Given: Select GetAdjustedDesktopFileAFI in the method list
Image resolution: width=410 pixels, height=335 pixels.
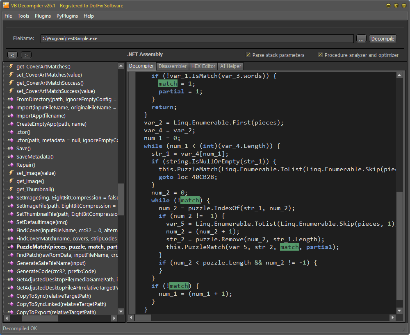Looking at the screenshot, I should click(67, 287).
